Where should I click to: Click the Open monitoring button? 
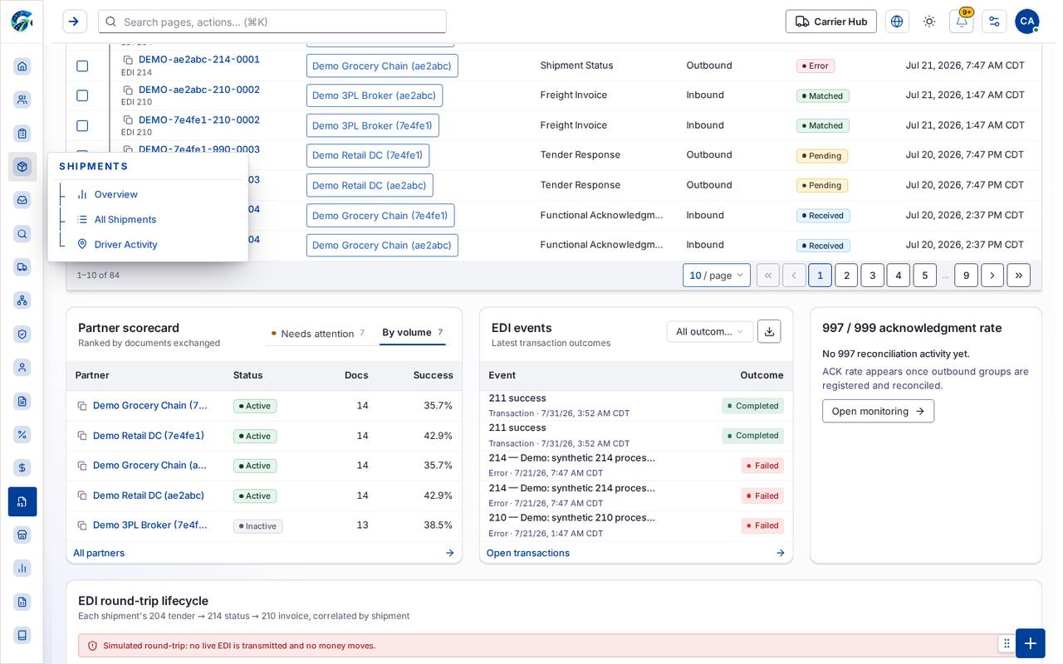point(878,411)
